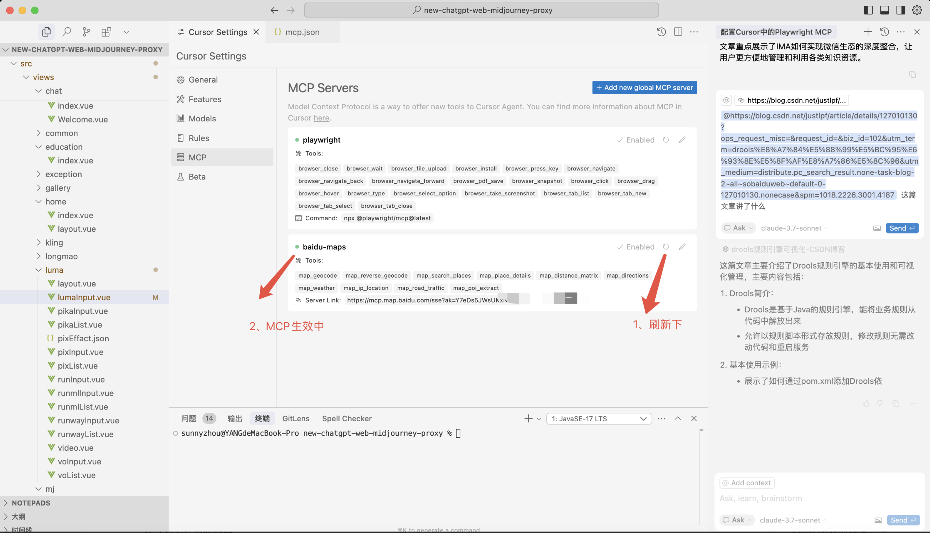The width and height of the screenshot is (930, 533).
Task: Start a new chat with the plus icon
Action: pos(868,32)
